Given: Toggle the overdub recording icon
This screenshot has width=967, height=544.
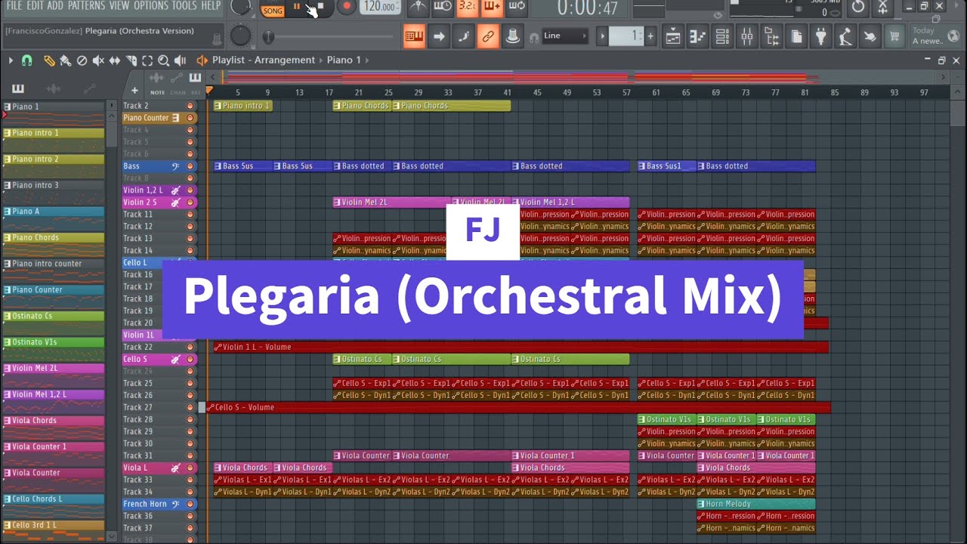Looking at the screenshot, I should click(x=492, y=7).
